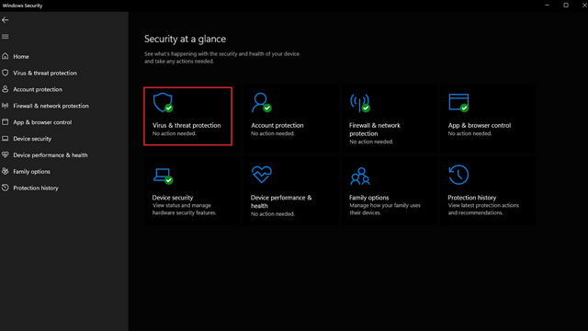Open the hamburger navigation menu
Screen dimensions: 588x331
pos(5,37)
